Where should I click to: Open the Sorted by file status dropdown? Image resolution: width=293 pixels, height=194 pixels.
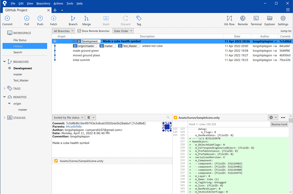pyautogui.click(x=68, y=117)
